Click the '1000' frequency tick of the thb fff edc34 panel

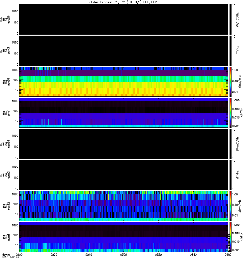[15, 11]
